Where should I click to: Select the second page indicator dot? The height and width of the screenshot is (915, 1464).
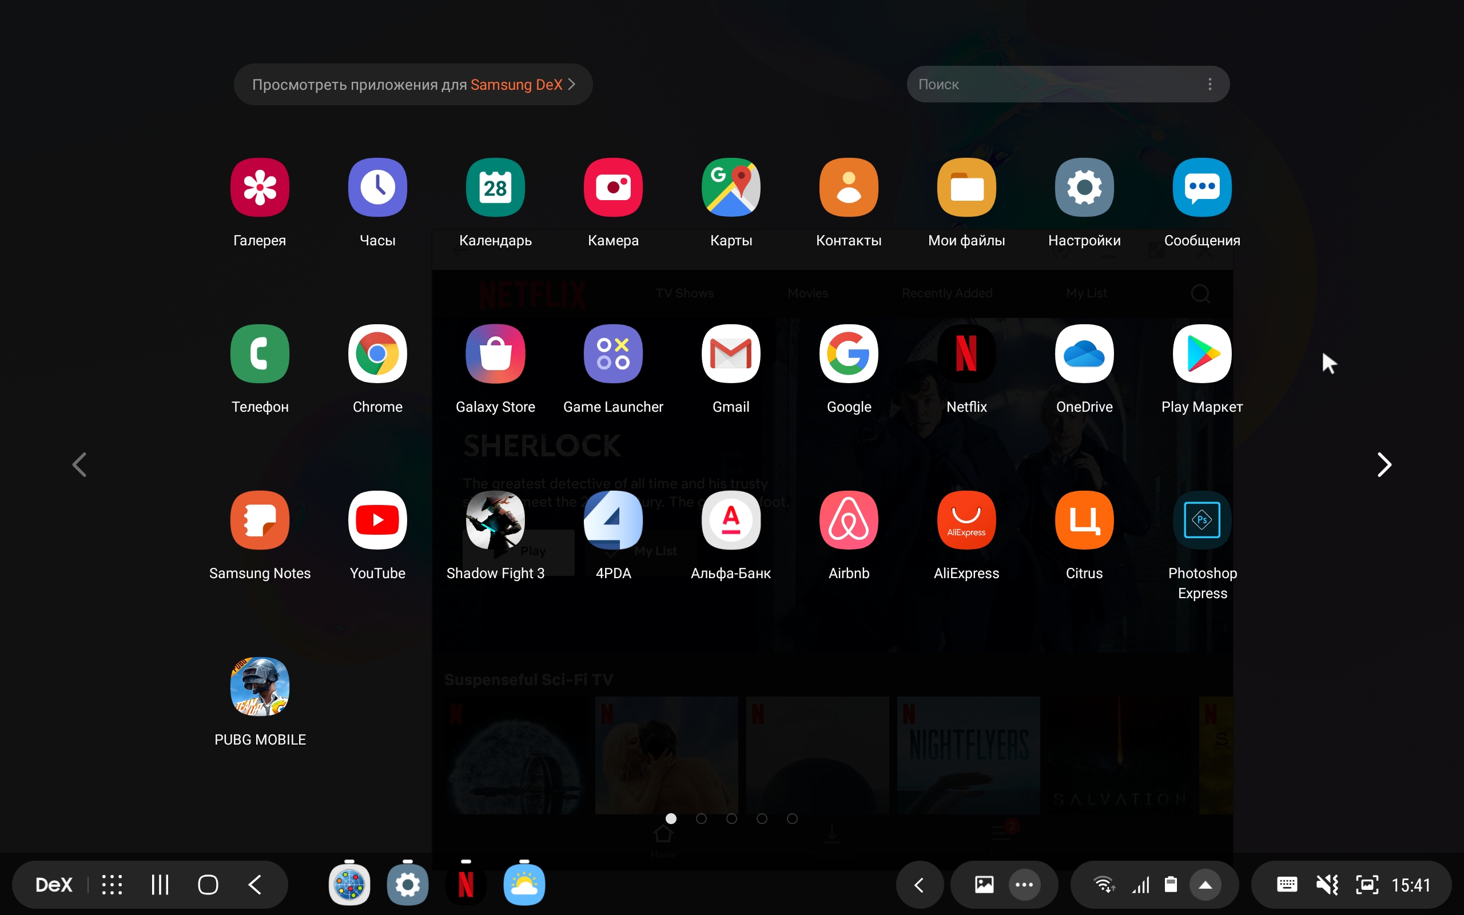(x=701, y=819)
